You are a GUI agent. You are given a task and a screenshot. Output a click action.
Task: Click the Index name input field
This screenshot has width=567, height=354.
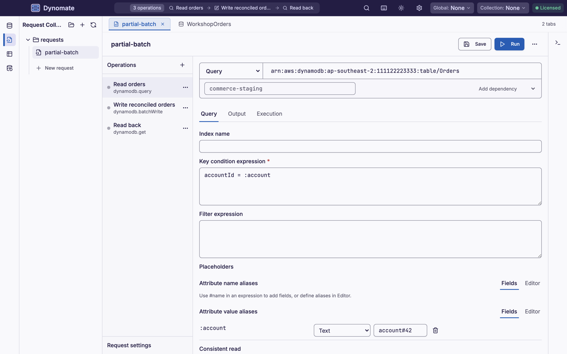370,146
